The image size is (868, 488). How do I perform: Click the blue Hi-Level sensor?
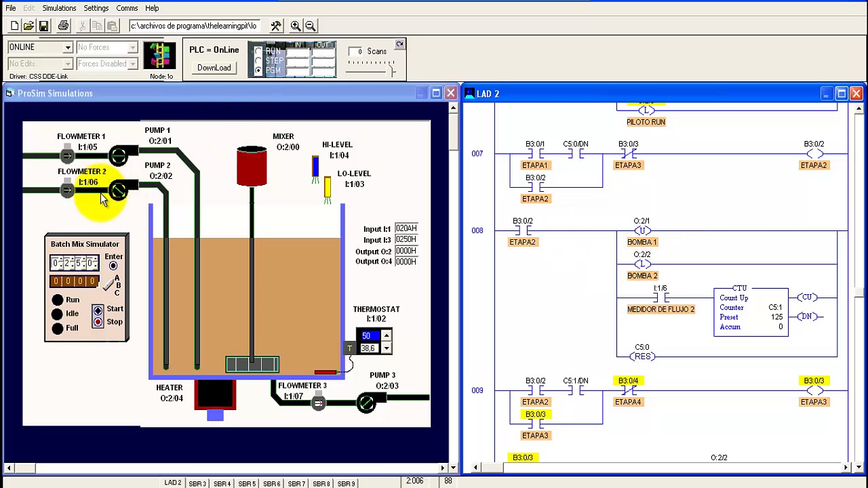315,167
